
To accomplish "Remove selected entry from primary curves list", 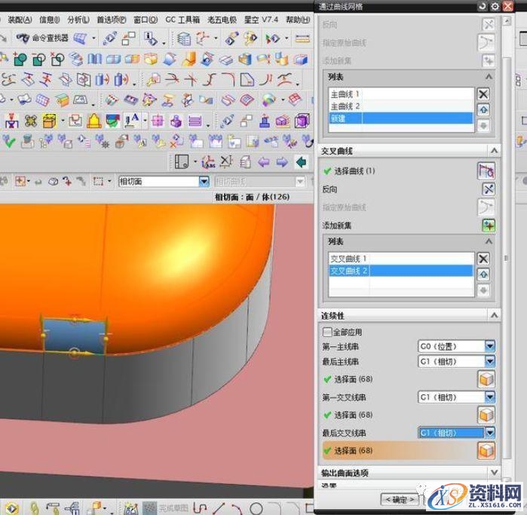I will click(483, 94).
